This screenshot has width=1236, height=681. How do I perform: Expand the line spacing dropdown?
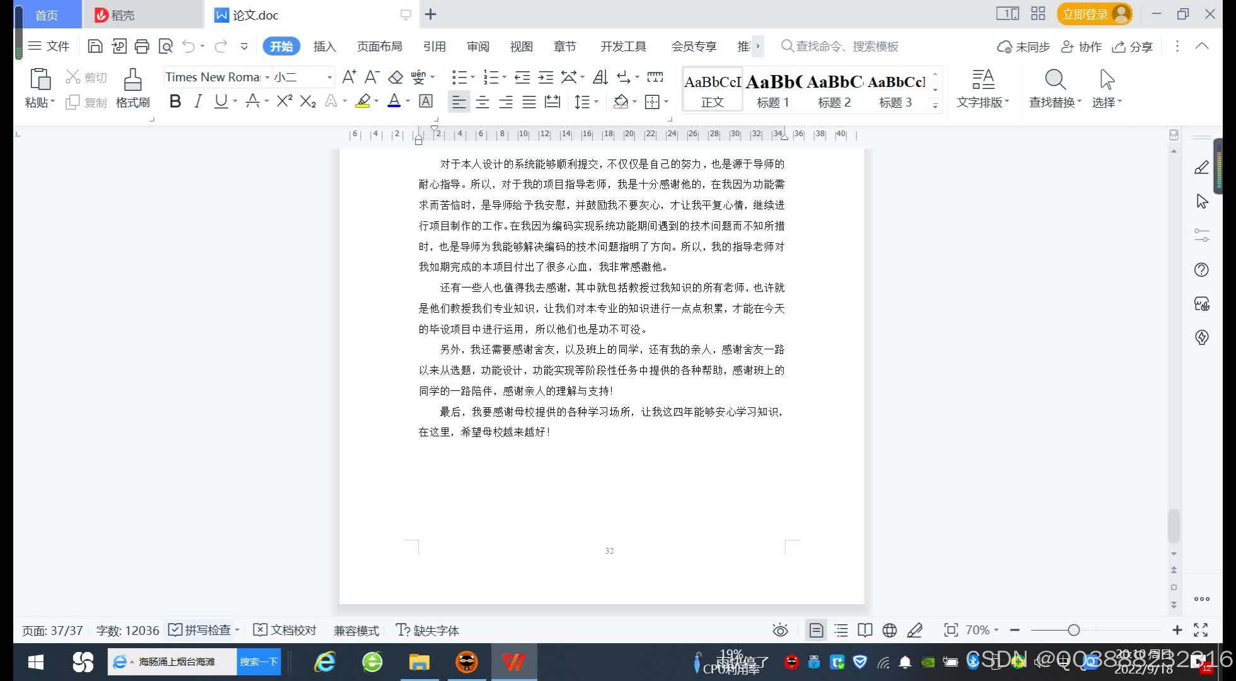pyautogui.click(x=595, y=102)
